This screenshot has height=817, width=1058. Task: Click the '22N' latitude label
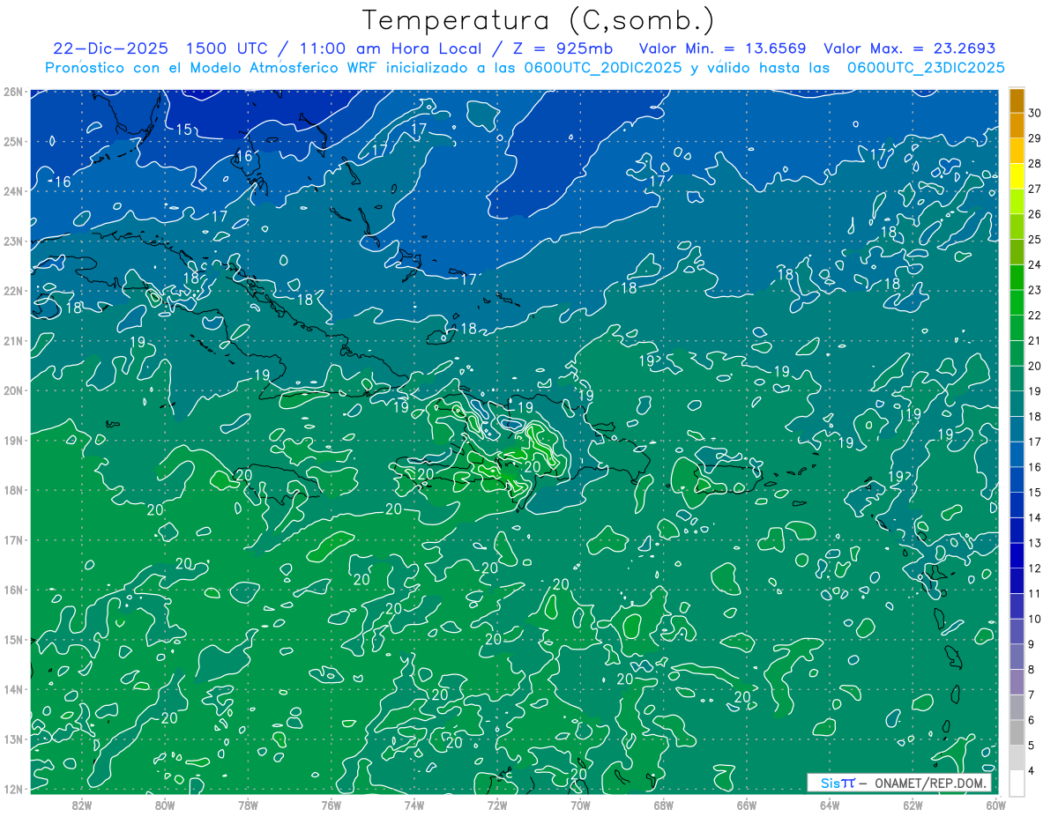click(12, 291)
